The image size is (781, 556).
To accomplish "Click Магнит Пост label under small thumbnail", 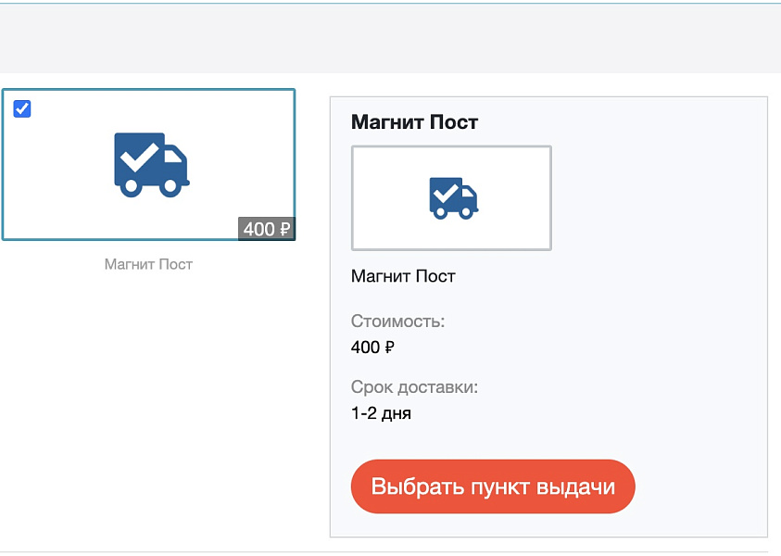I will point(403,276).
